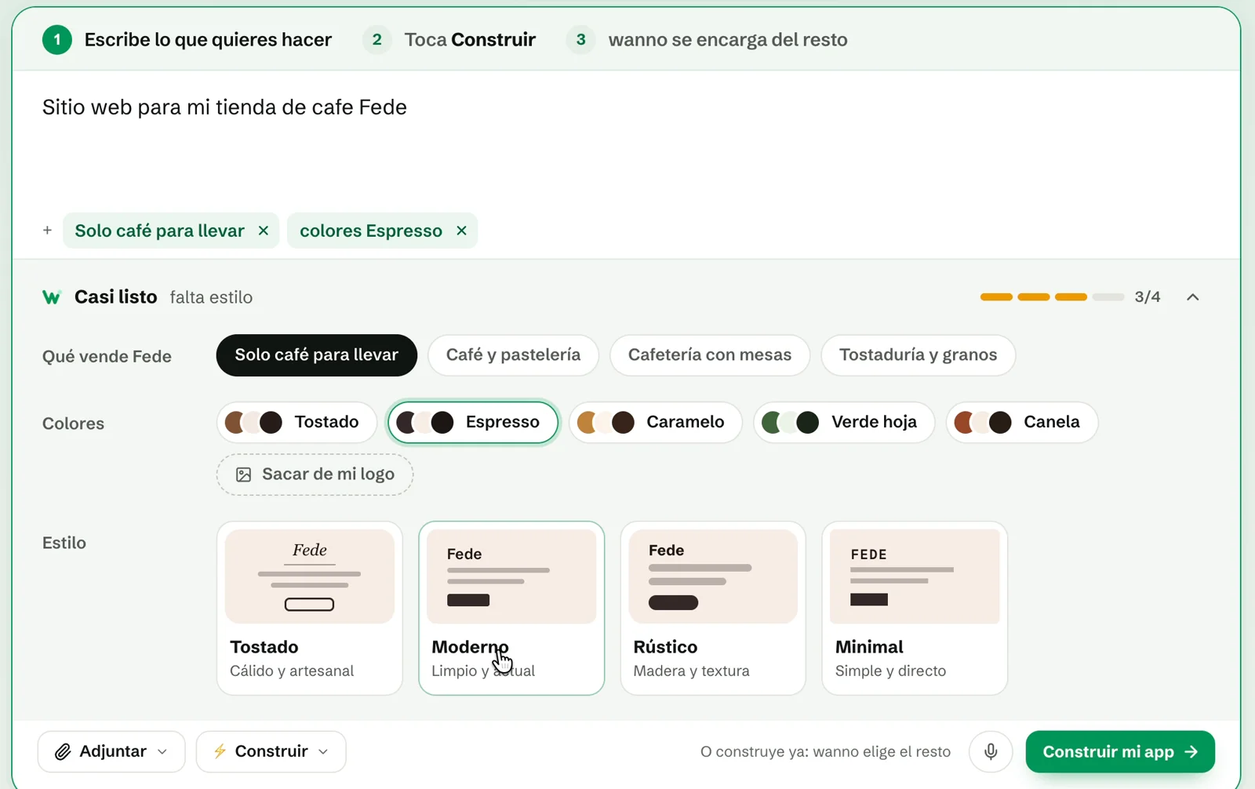Pick the Canela color palette
The image size is (1255, 789).
tap(1022, 422)
